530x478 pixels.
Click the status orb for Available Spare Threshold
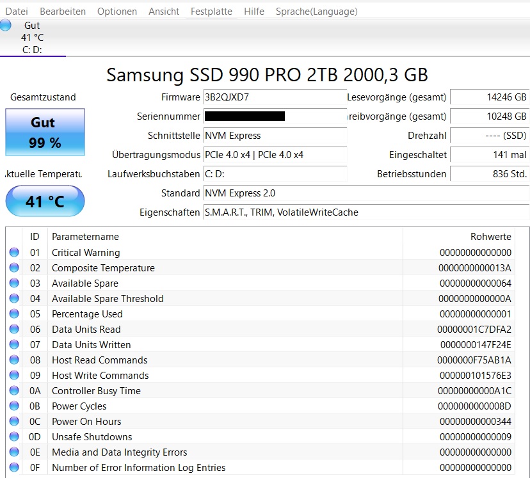click(14, 298)
